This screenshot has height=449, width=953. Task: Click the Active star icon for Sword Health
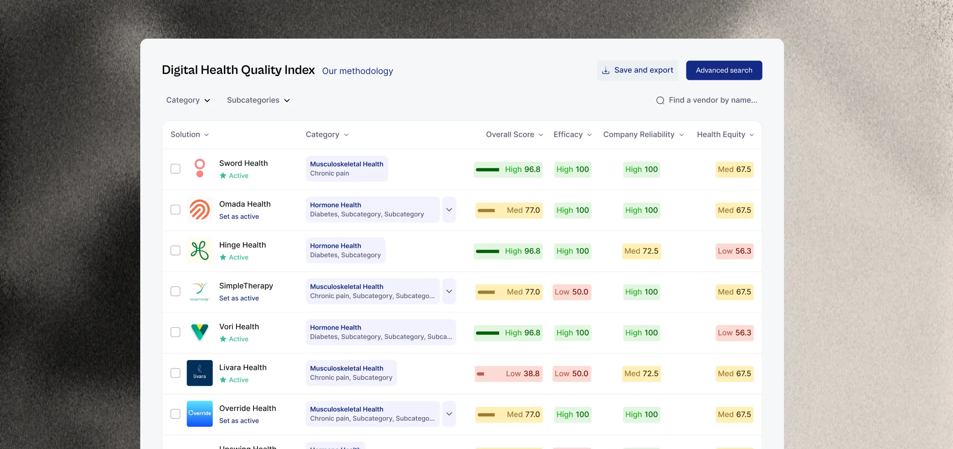223,176
